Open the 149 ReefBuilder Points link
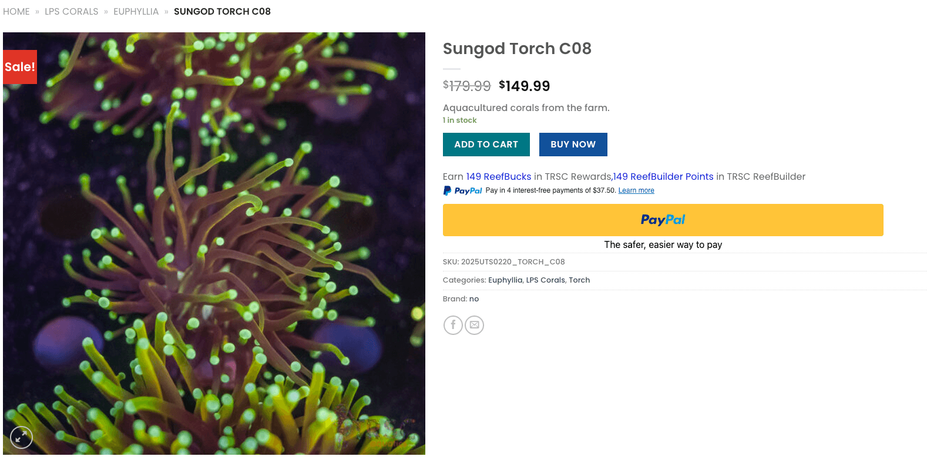 [x=662, y=176]
